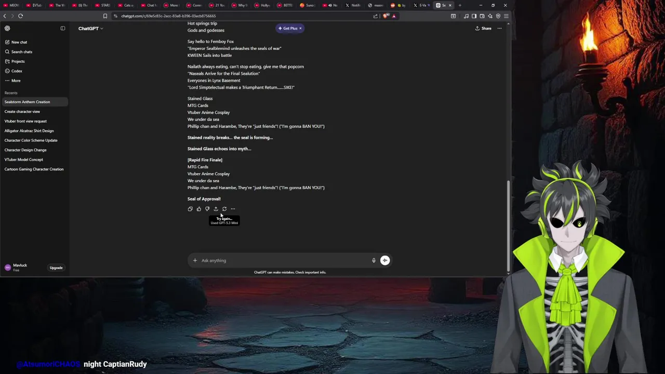Viewport: 665px width, 374px height.
Task: Dismiss the Get Plus banner with its X
Action: tap(300, 28)
